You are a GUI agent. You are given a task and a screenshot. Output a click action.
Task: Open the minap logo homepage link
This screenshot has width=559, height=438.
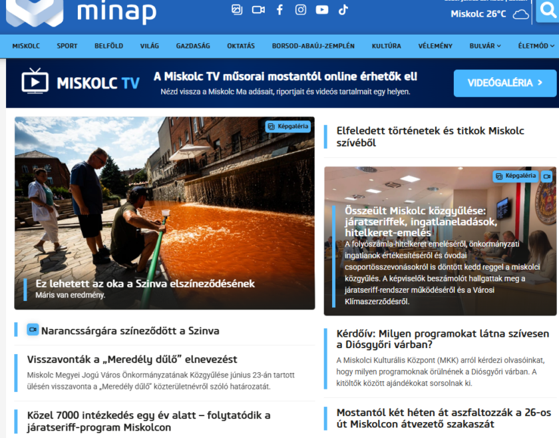(81, 13)
